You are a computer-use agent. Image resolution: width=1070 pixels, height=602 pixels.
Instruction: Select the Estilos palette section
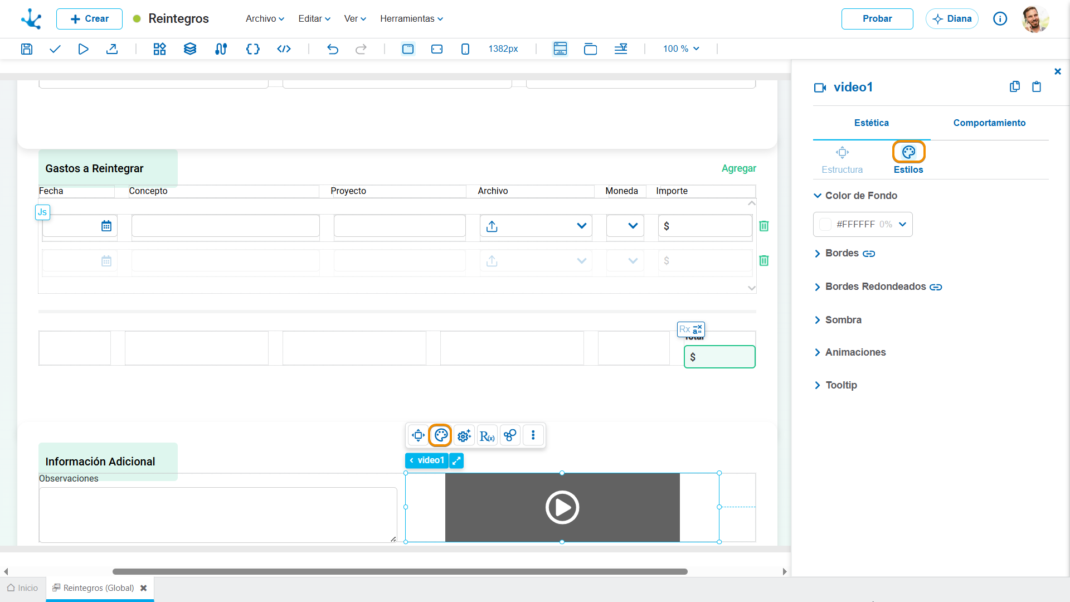[908, 161]
